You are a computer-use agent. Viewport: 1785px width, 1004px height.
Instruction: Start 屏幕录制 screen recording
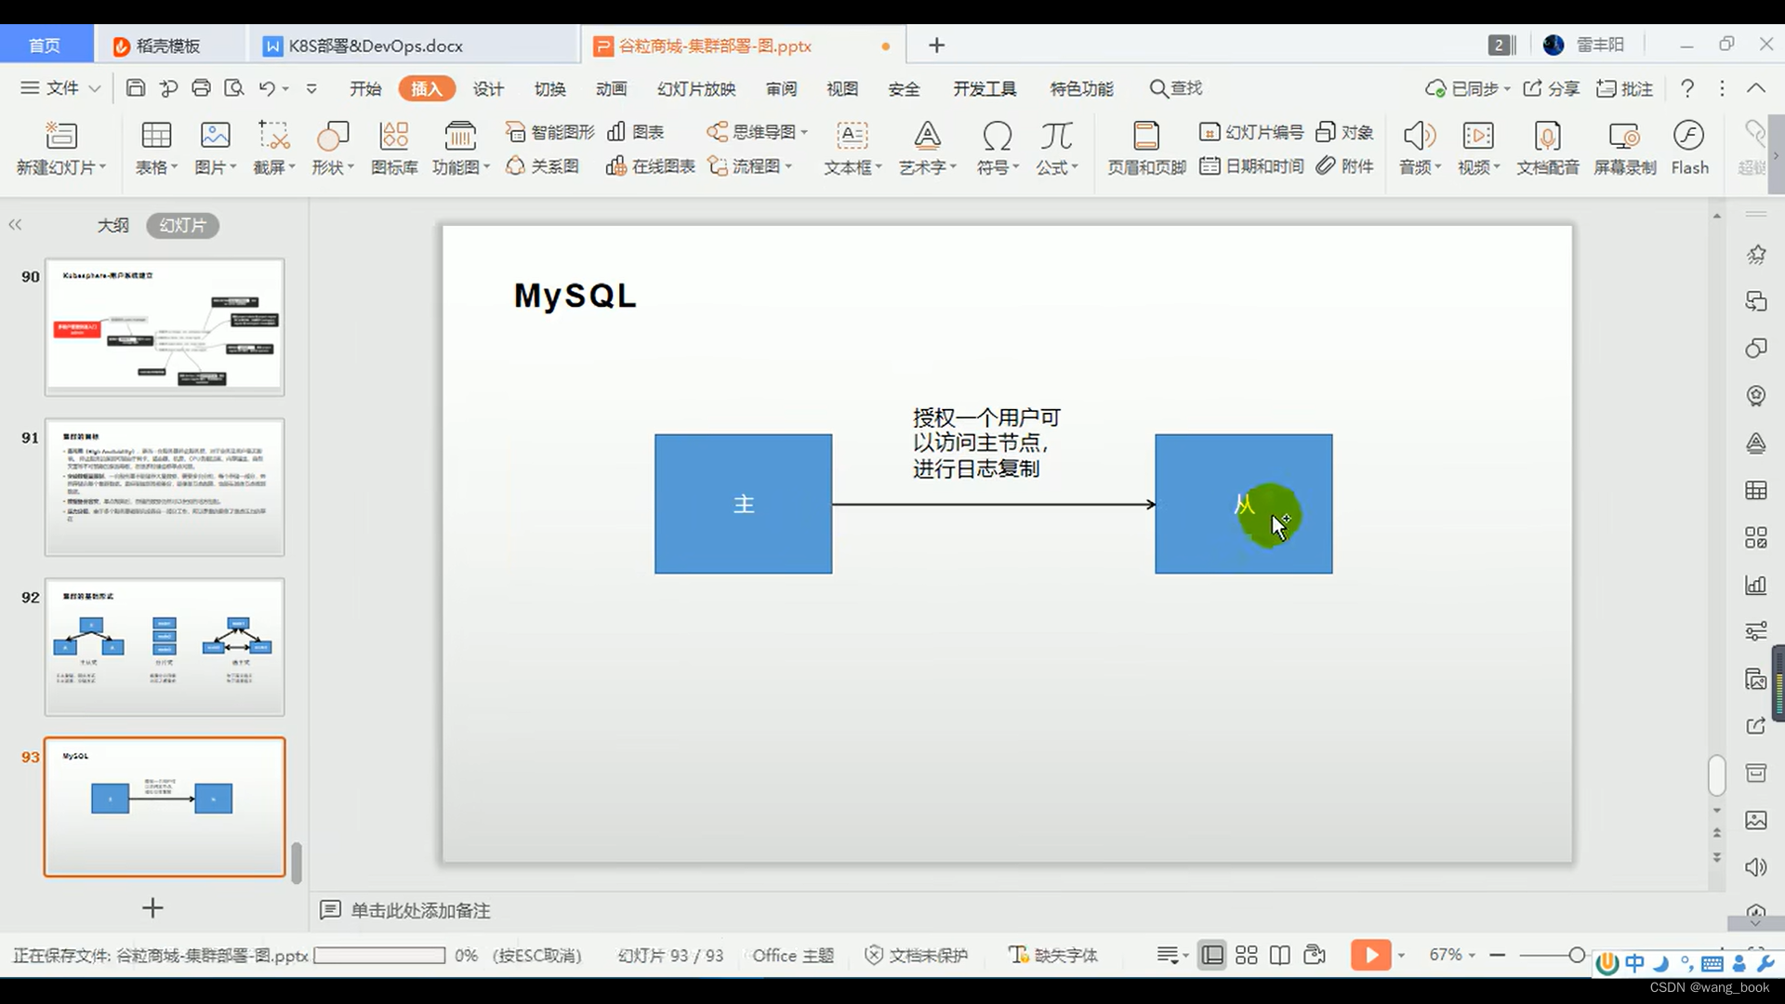1625,148
